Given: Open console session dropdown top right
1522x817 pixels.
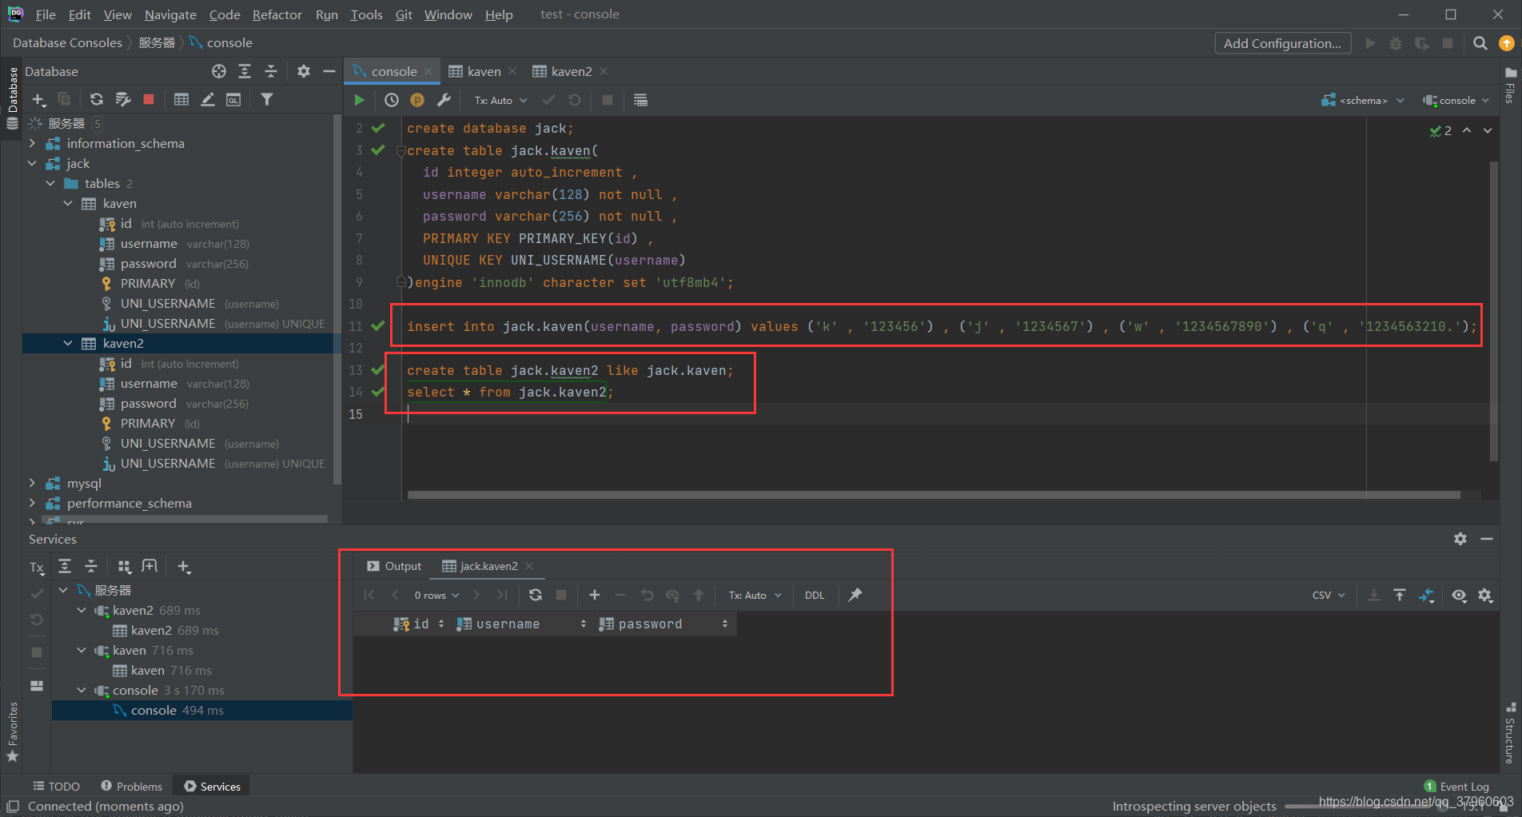Looking at the screenshot, I should point(1456,100).
